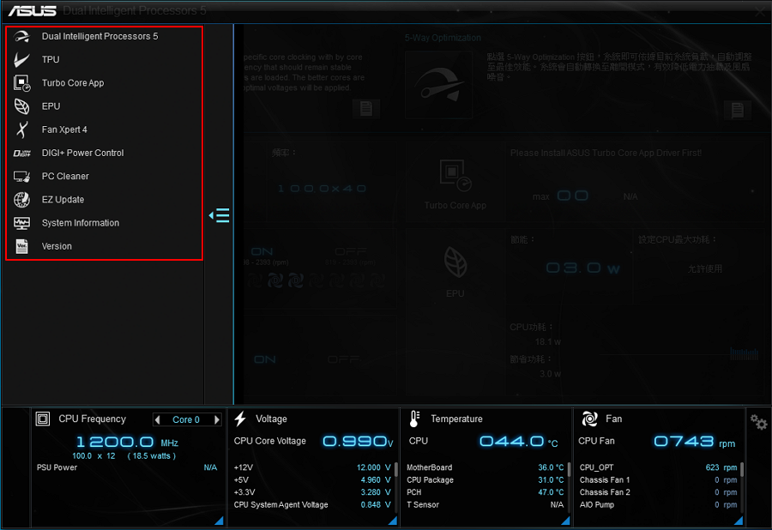Open EZ Update menu label

(63, 199)
